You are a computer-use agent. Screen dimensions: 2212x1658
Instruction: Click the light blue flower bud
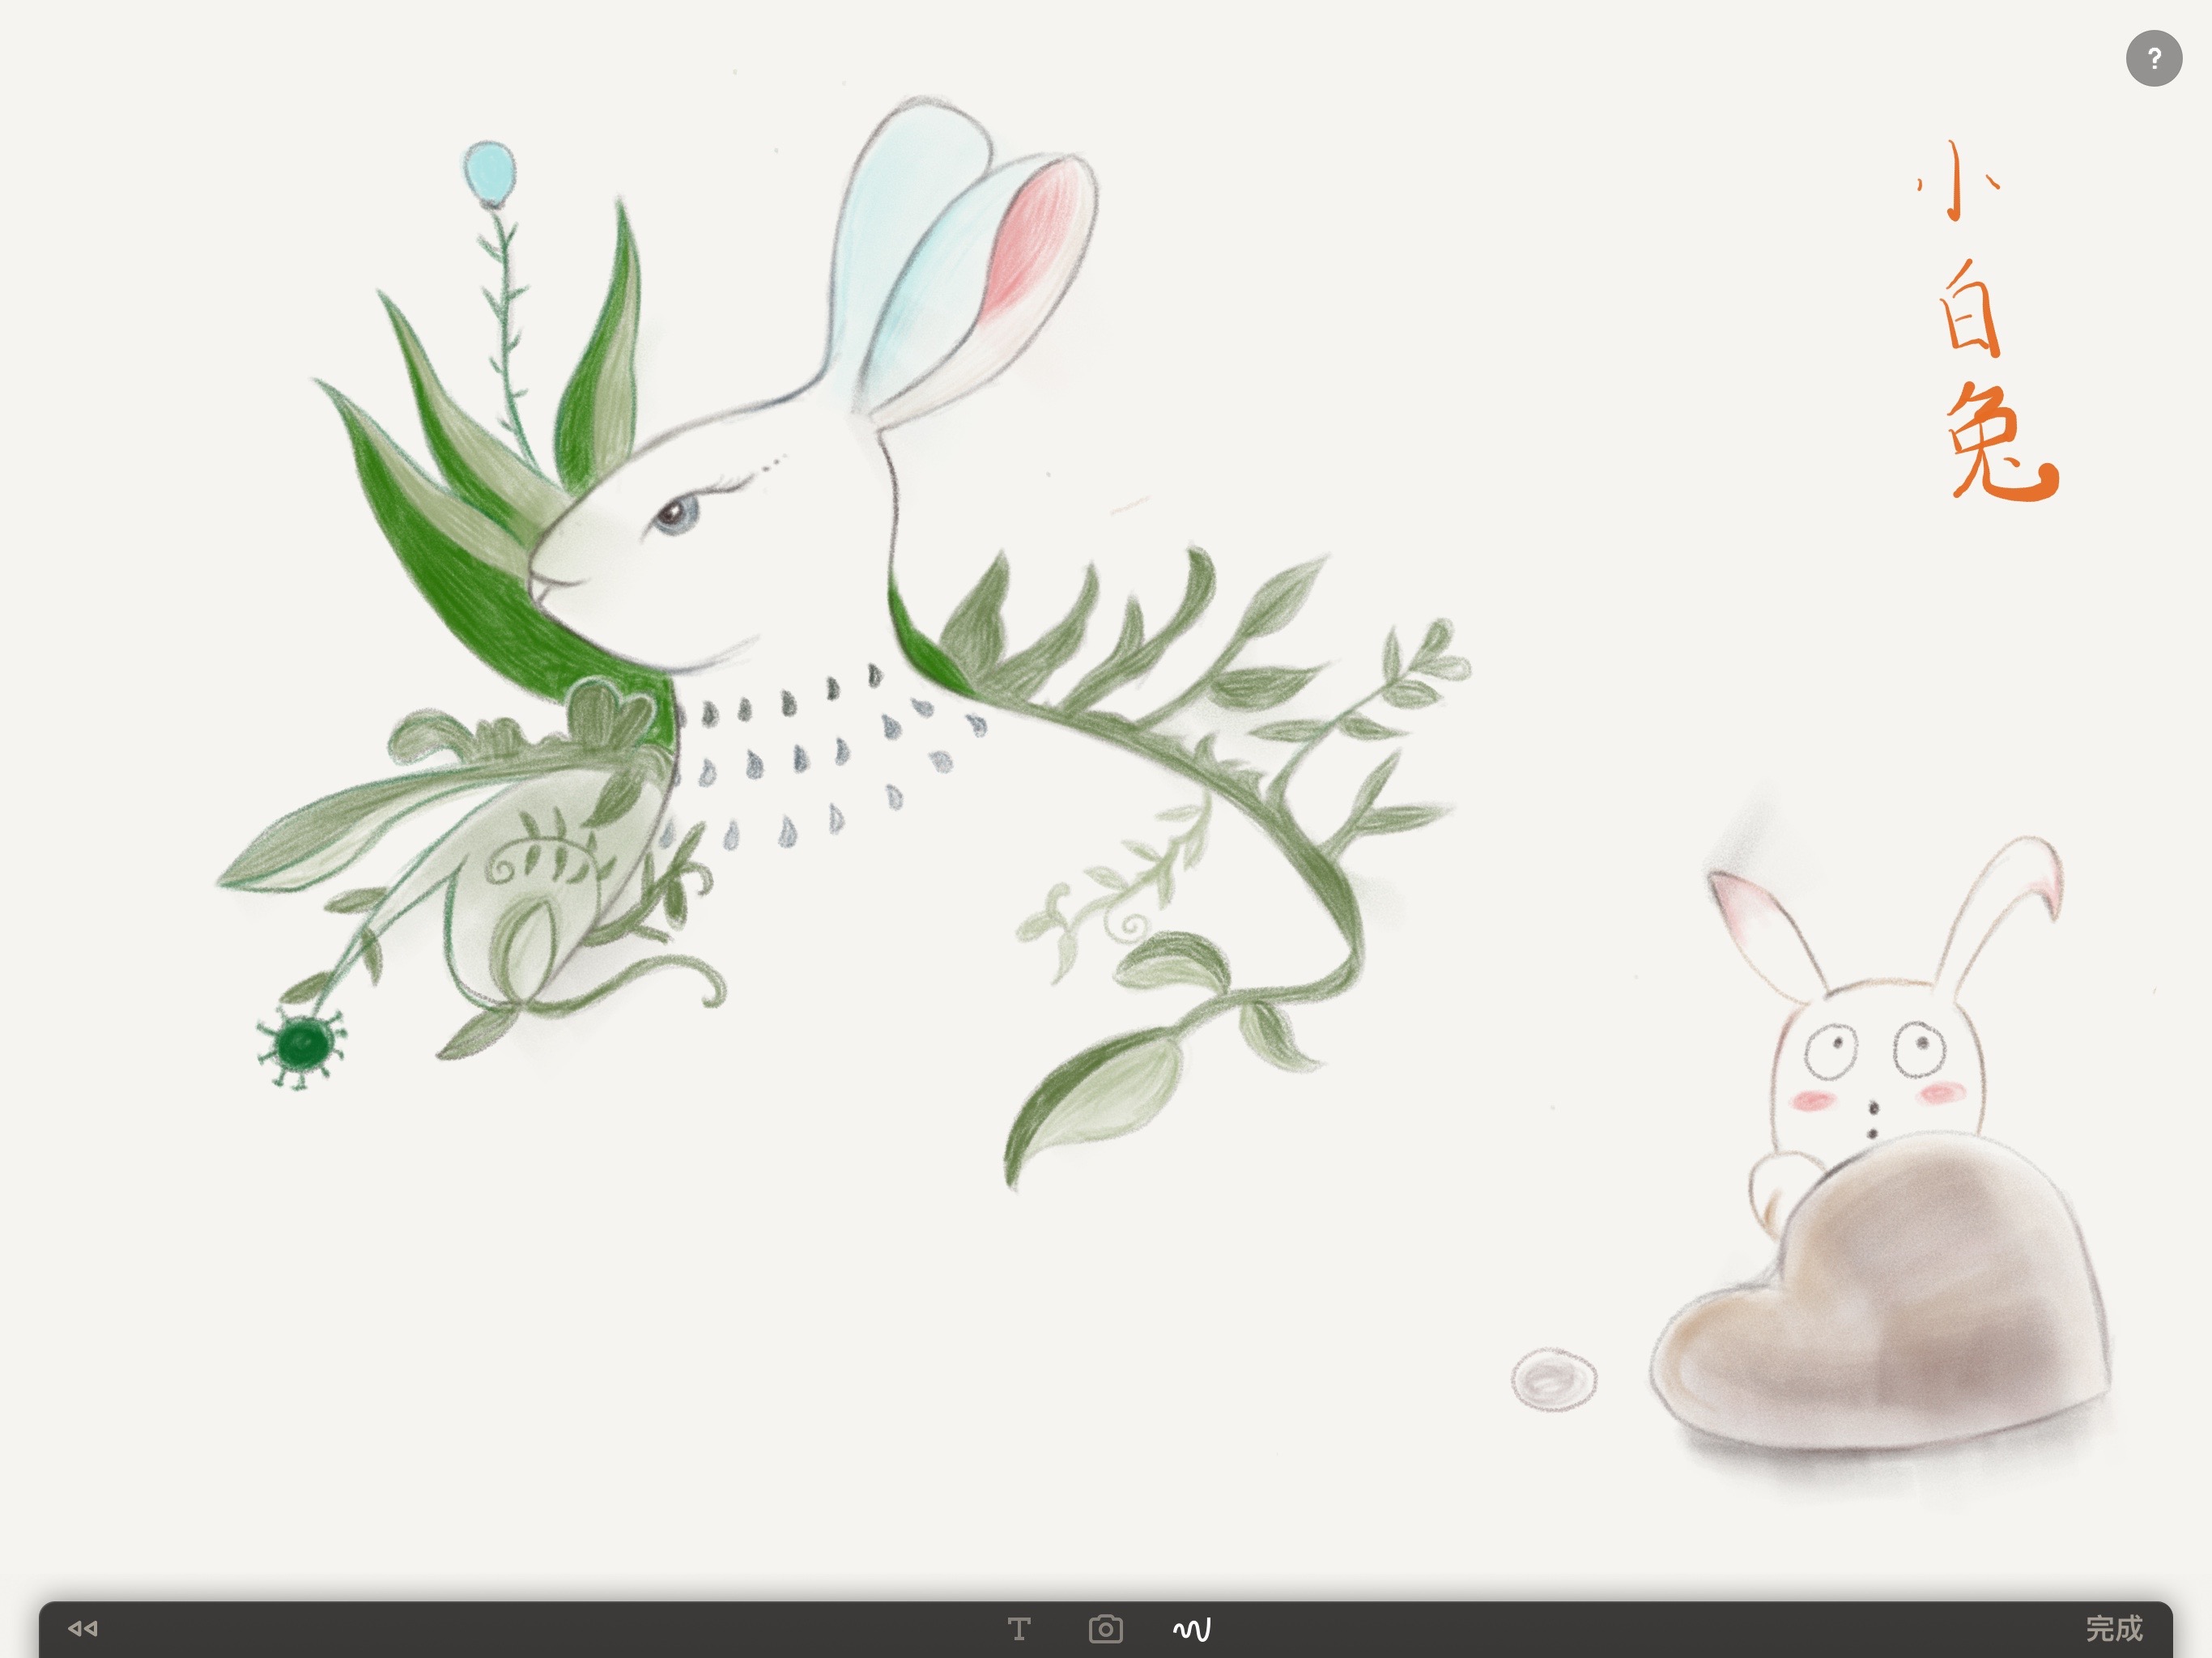coord(489,173)
